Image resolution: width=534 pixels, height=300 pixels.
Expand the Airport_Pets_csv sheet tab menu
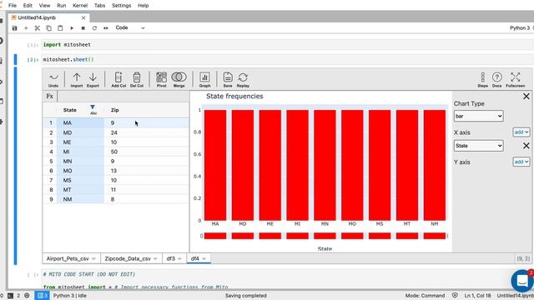[x=93, y=259]
